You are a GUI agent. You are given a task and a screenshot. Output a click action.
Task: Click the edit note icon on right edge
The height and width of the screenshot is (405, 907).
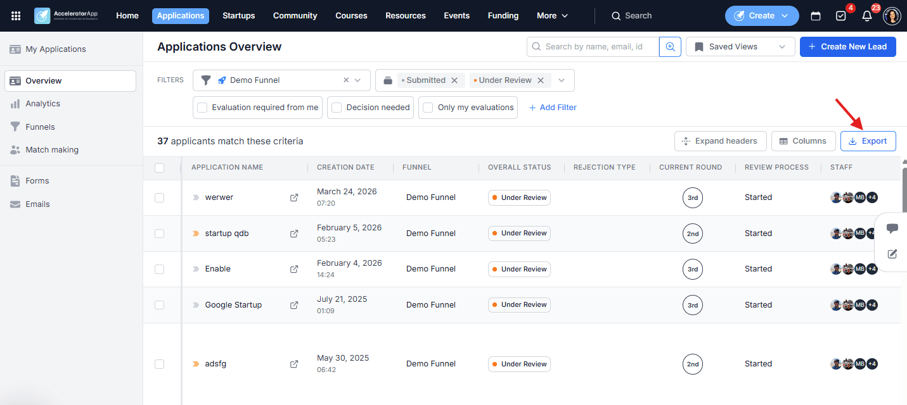892,254
